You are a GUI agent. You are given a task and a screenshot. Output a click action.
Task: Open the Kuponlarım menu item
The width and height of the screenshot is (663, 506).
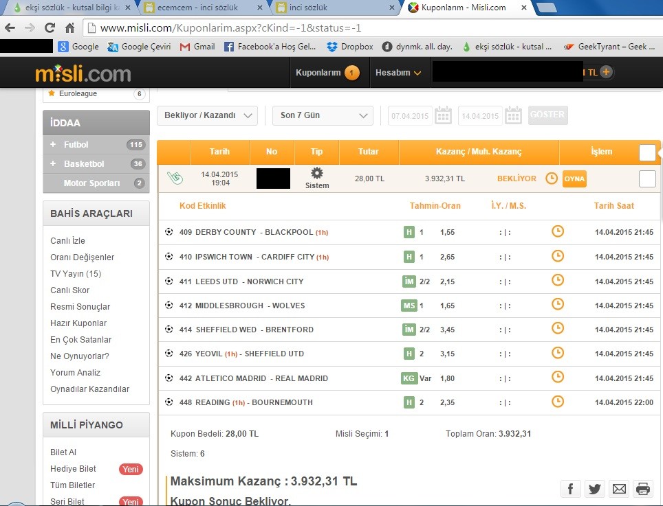(x=327, y=73)
